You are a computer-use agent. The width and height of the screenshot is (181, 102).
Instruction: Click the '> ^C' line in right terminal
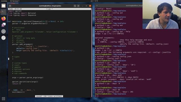(97, 86)
